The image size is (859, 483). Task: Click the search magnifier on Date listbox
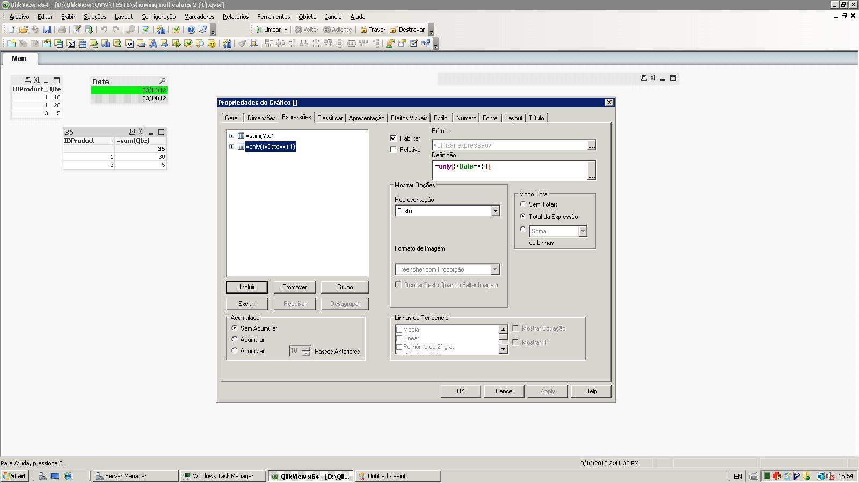click(162, 82)
